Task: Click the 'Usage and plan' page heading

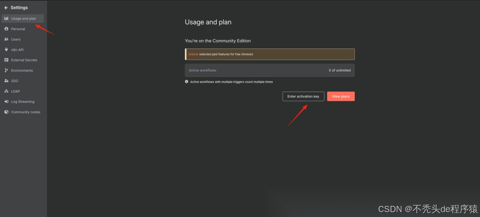Action: pos(208,22)
